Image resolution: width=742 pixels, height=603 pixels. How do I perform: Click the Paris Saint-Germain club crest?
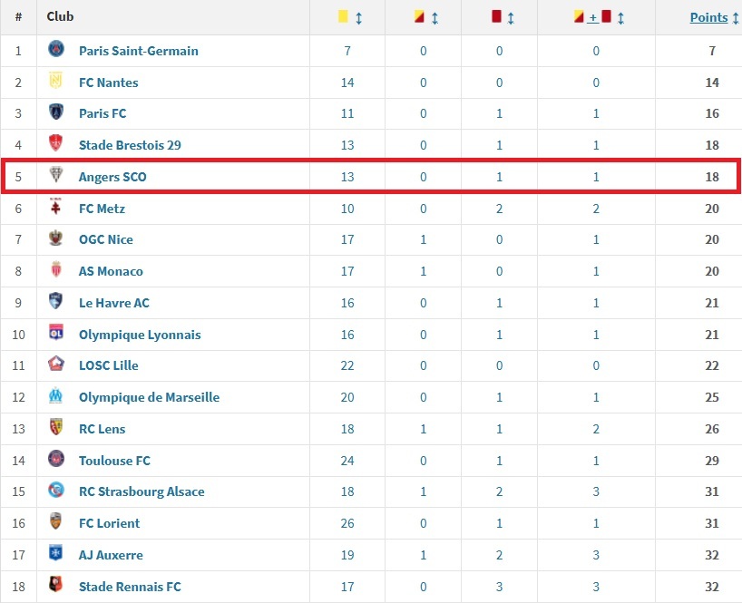click(x=56, y=50)
